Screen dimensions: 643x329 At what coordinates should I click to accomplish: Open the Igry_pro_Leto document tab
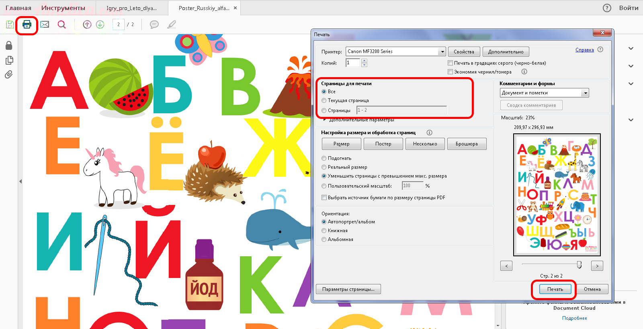click(x=131, y=8)
